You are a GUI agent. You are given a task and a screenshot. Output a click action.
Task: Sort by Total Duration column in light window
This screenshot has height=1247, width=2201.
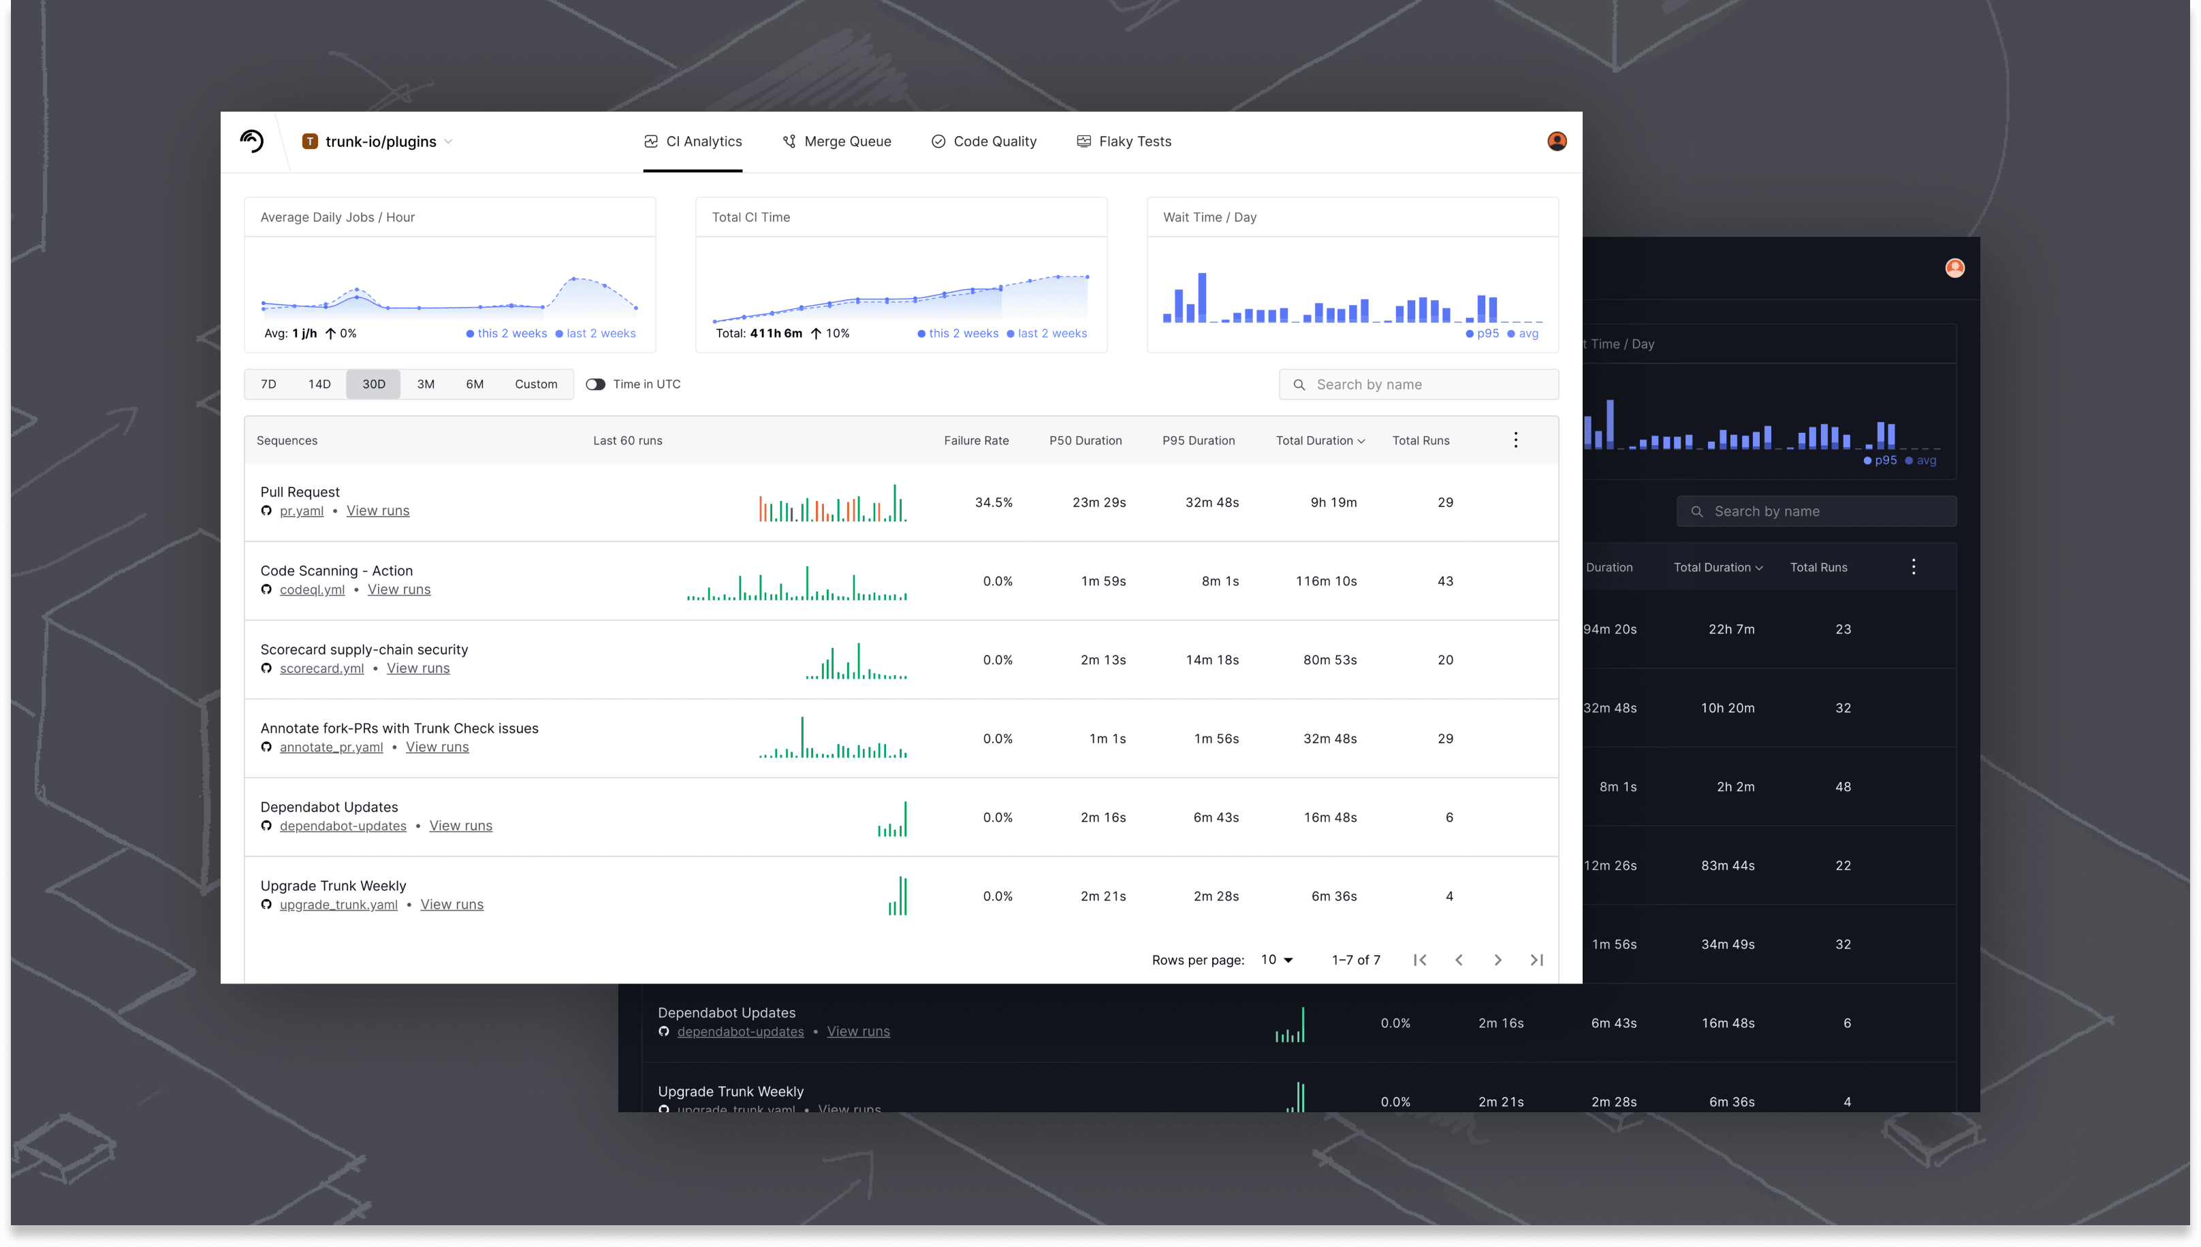click(x=1320, y=441)
